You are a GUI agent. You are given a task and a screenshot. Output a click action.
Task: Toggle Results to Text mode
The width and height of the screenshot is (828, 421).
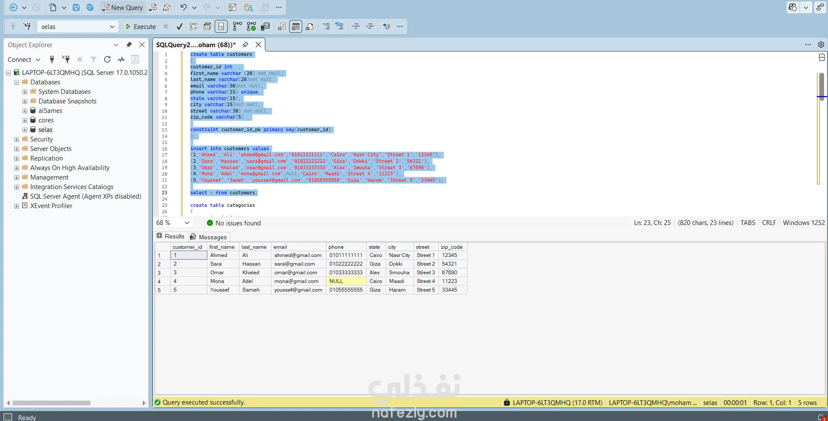click(x=281, y=27)
